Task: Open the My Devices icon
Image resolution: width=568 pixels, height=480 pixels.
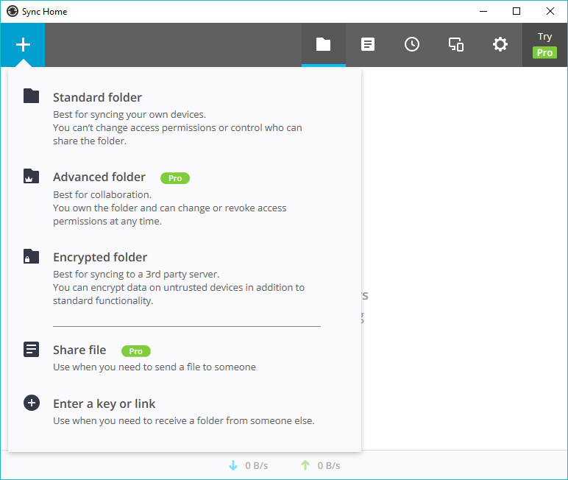Action: pos(456,45)
